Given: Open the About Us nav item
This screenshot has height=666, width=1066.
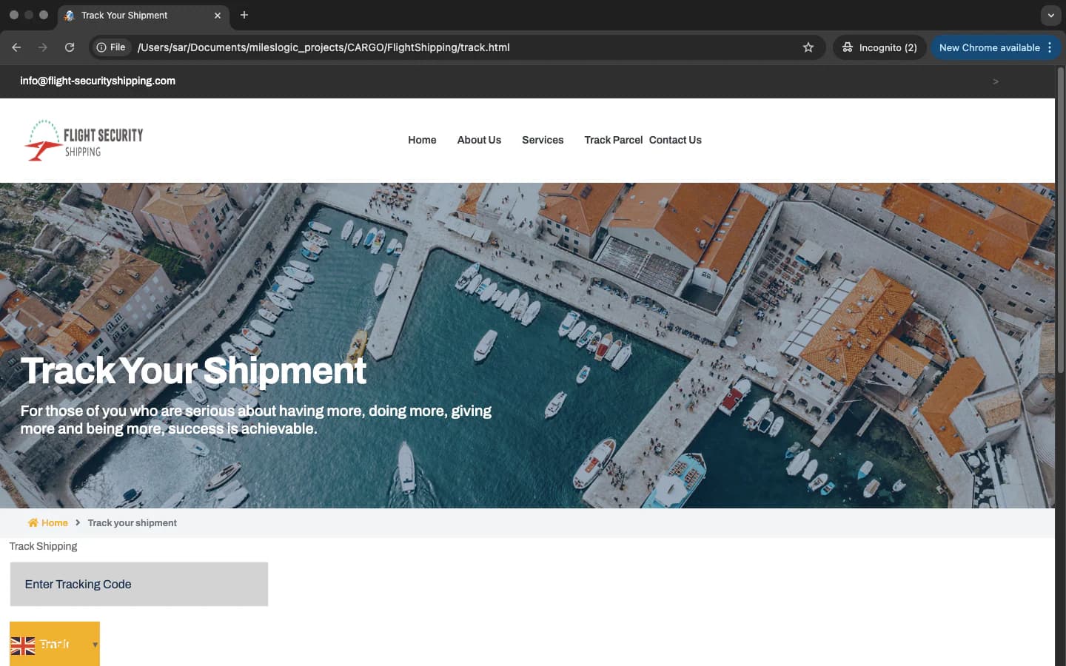Looking at the screenshot, I should pos(479,140).
